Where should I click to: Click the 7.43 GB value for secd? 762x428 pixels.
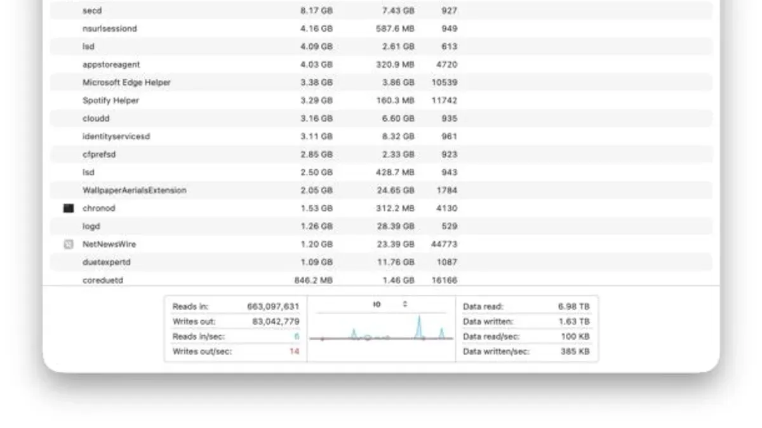click(399, 11)
